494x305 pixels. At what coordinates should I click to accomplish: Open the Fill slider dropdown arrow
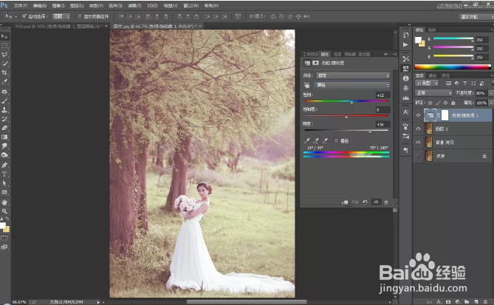coord(490,103)
